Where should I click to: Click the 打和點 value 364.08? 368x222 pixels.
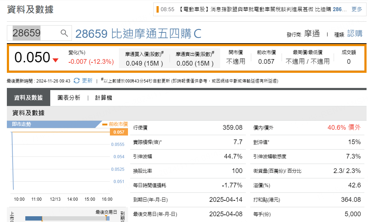[351, 200]
